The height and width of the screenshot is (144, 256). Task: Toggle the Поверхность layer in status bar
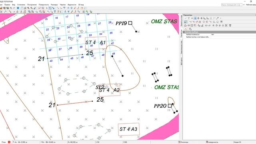click(212, 142)
